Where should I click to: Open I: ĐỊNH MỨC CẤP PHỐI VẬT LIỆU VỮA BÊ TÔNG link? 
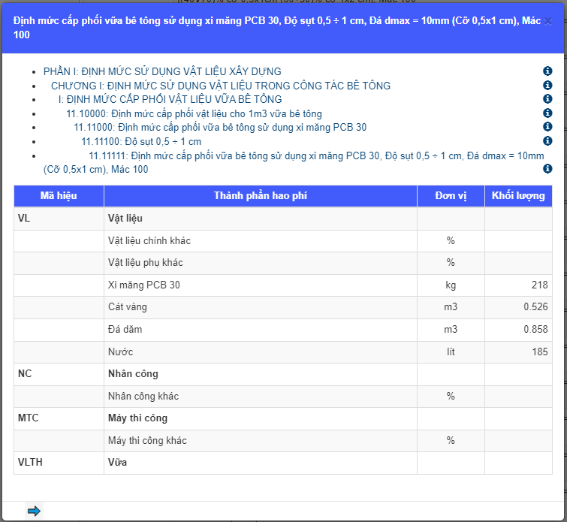point(170,99)
